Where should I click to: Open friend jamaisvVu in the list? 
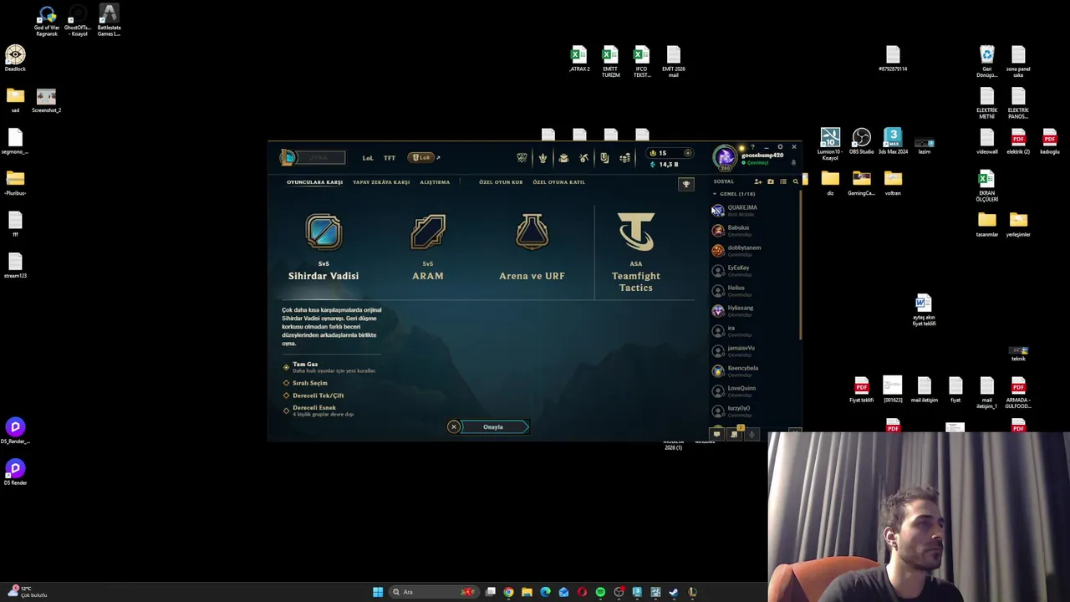(755, 350)
